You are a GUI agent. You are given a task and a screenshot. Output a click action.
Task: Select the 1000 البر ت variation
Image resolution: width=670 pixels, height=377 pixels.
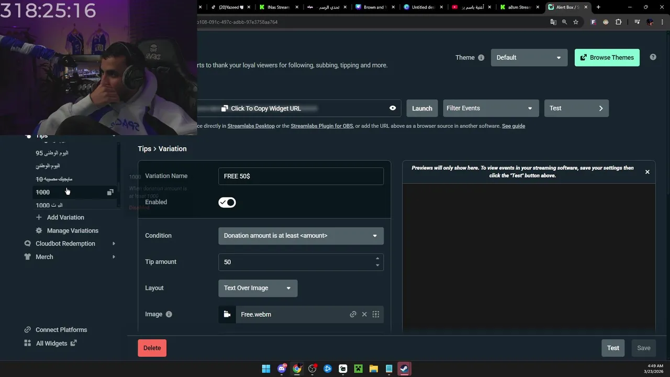pyautogui.click(x=49, y=205)
